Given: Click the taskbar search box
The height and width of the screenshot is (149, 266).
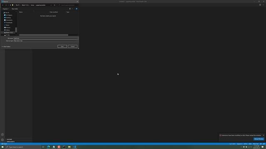Looking at the screenshot, I should click(23, 147).
